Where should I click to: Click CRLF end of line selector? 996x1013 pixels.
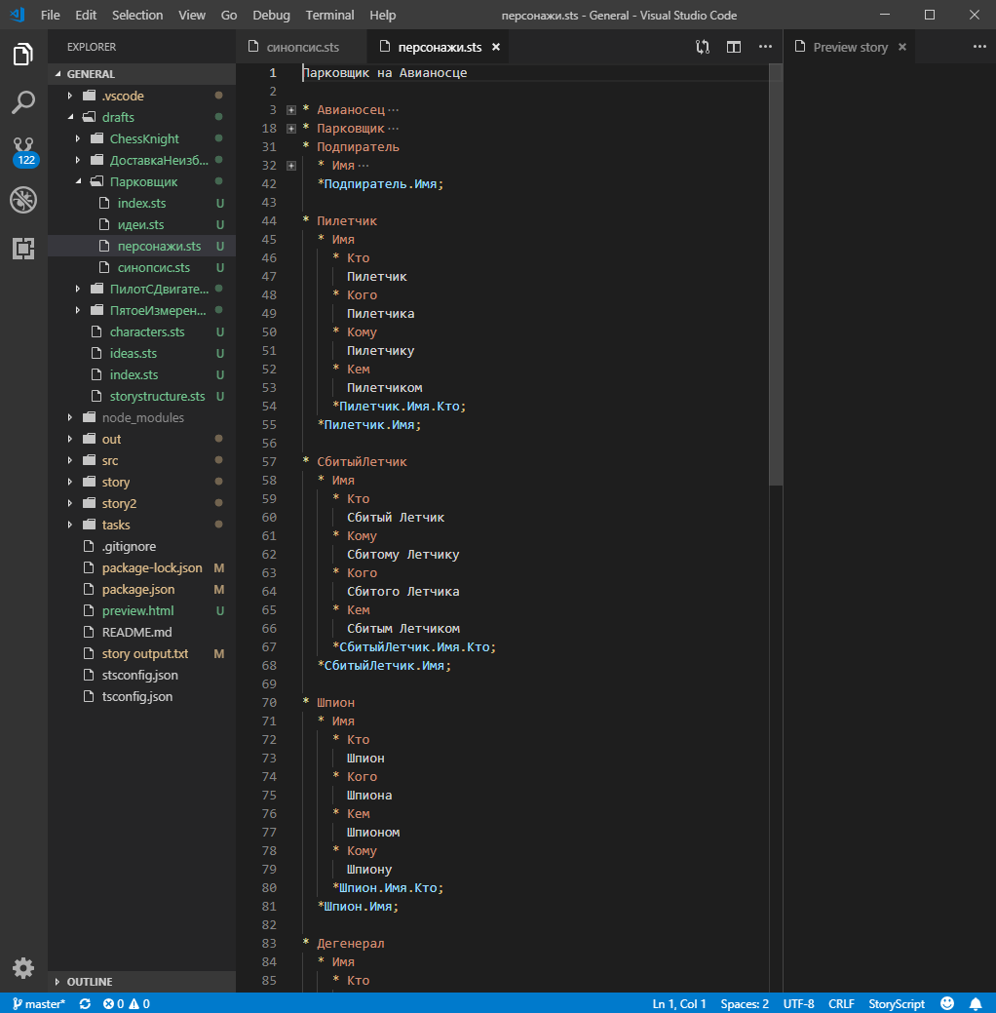click(841, 1003)
